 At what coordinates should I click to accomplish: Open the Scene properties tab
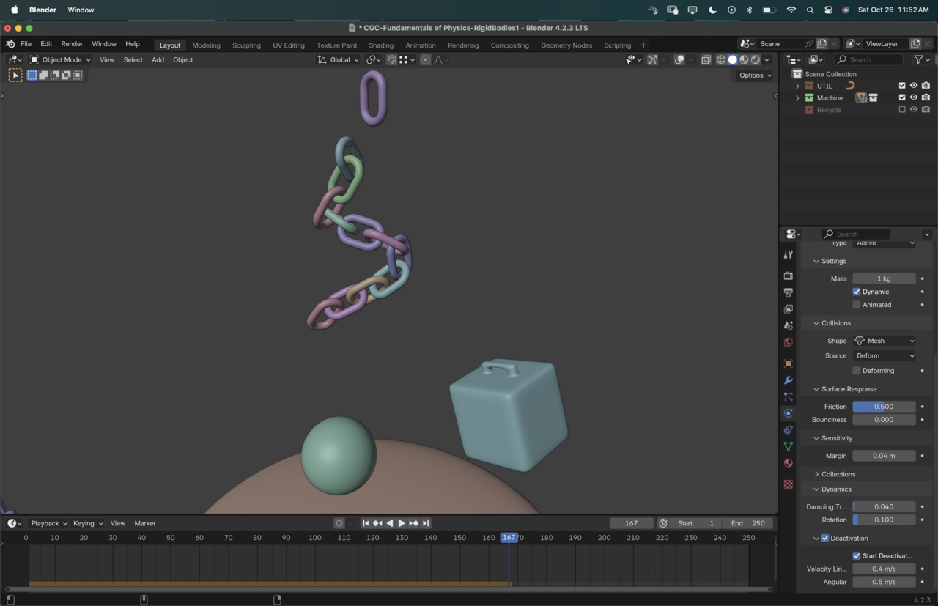coord(789,325)
